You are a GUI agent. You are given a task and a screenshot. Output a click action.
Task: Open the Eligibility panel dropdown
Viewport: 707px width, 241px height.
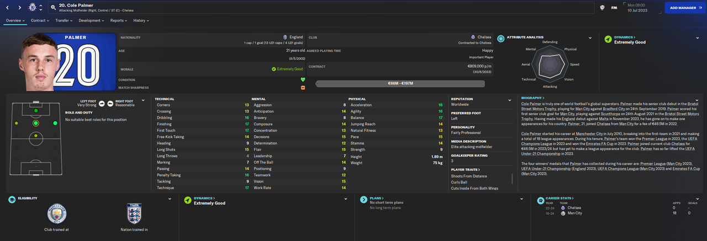[x=170, y=199]
